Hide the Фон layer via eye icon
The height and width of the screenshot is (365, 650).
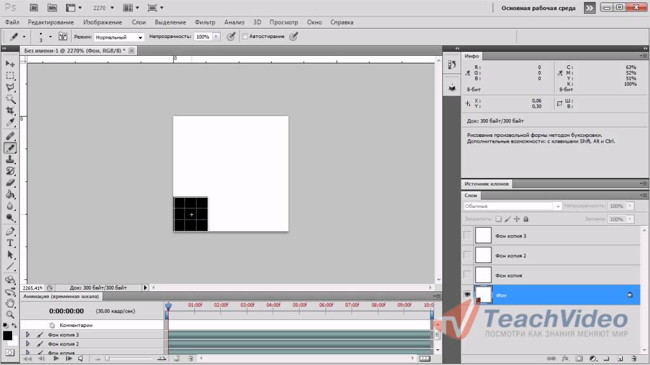tap(468, 295)
